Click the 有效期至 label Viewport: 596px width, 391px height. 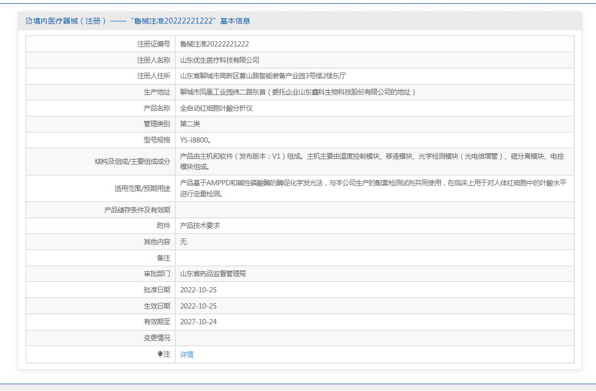[x=157, y=322]
